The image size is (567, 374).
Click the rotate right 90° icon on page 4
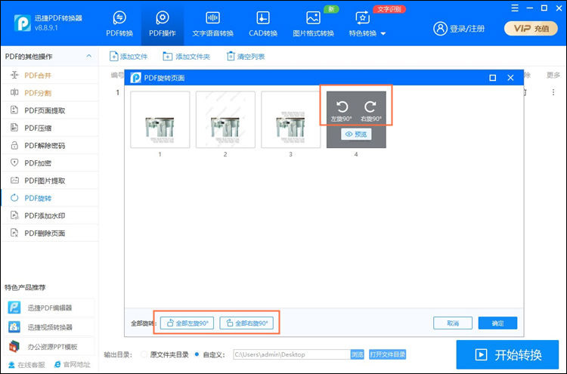(x=370, y=108)
